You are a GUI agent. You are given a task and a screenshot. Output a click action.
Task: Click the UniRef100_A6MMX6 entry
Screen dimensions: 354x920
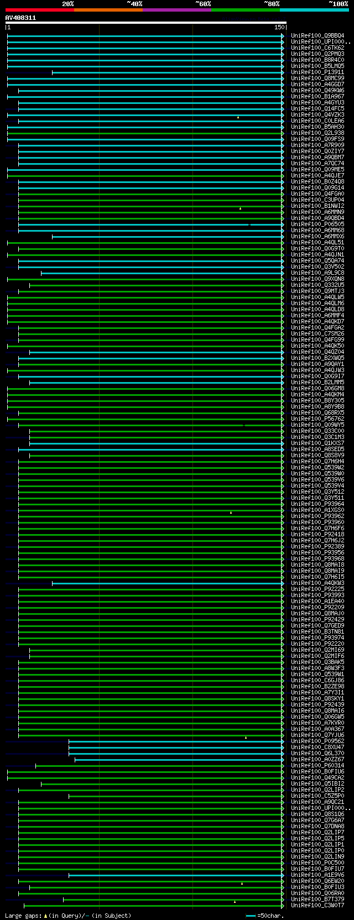(317, 237)
